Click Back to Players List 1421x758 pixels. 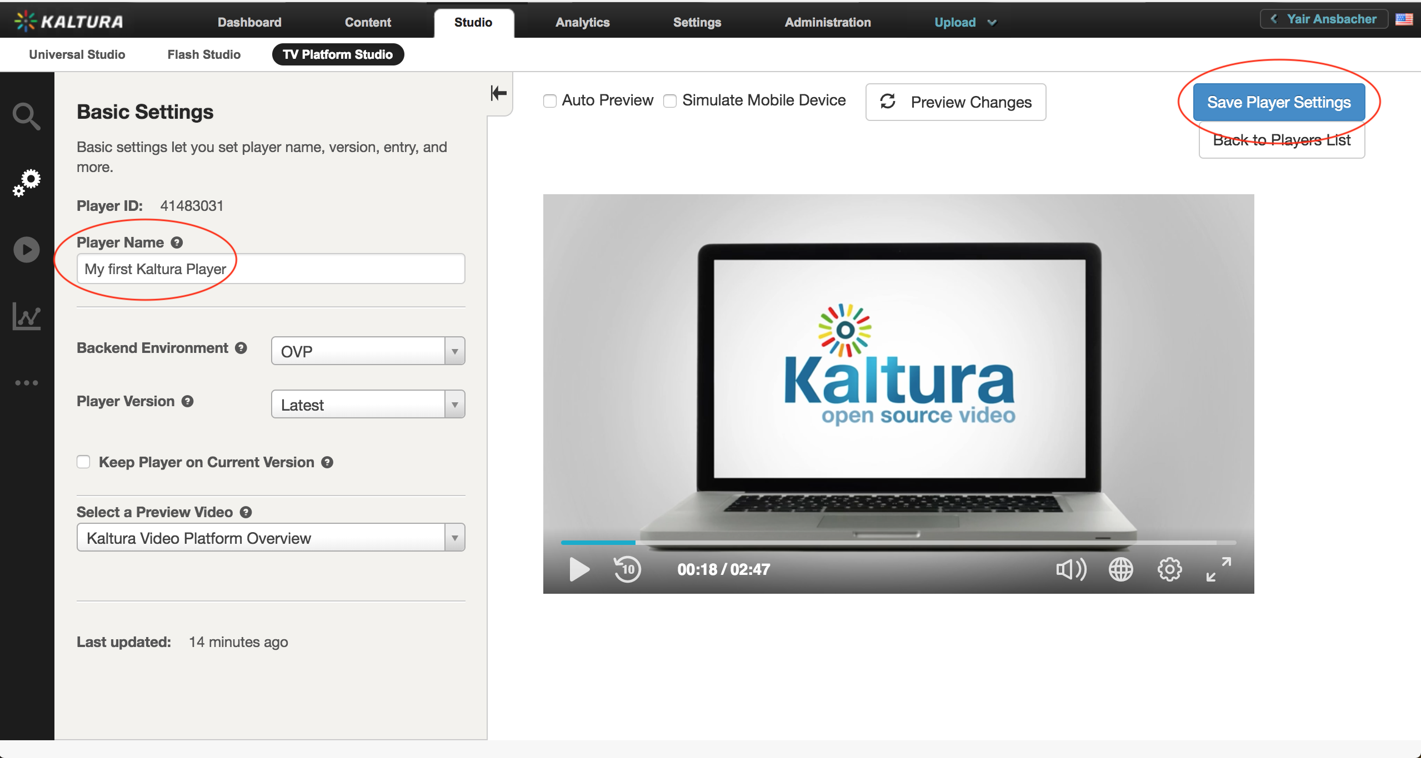pyautogui.click(x=1282, y=140)
